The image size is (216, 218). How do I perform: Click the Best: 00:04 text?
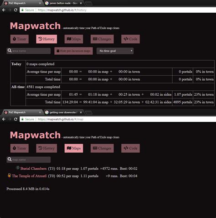click(129, 176)
